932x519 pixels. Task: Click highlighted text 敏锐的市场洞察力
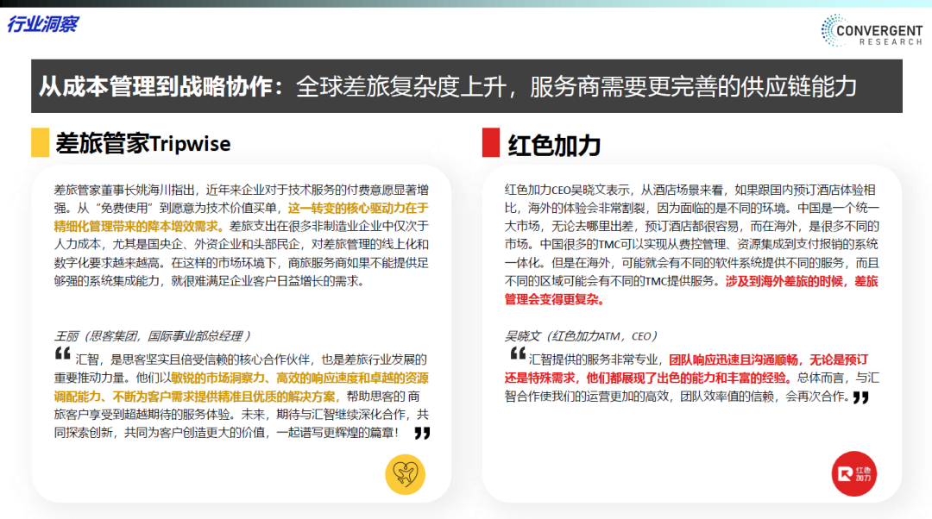pyautogui.click(x=217, y=378)
